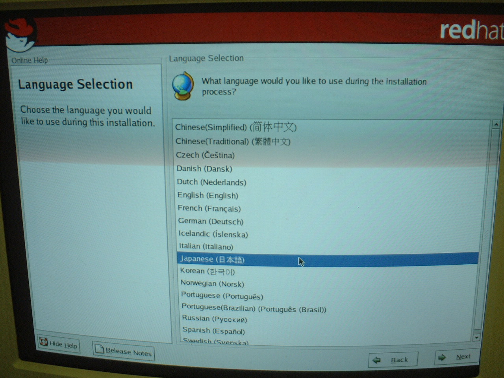
Task: Go Back to the previous step
Action: coord(393,359)
